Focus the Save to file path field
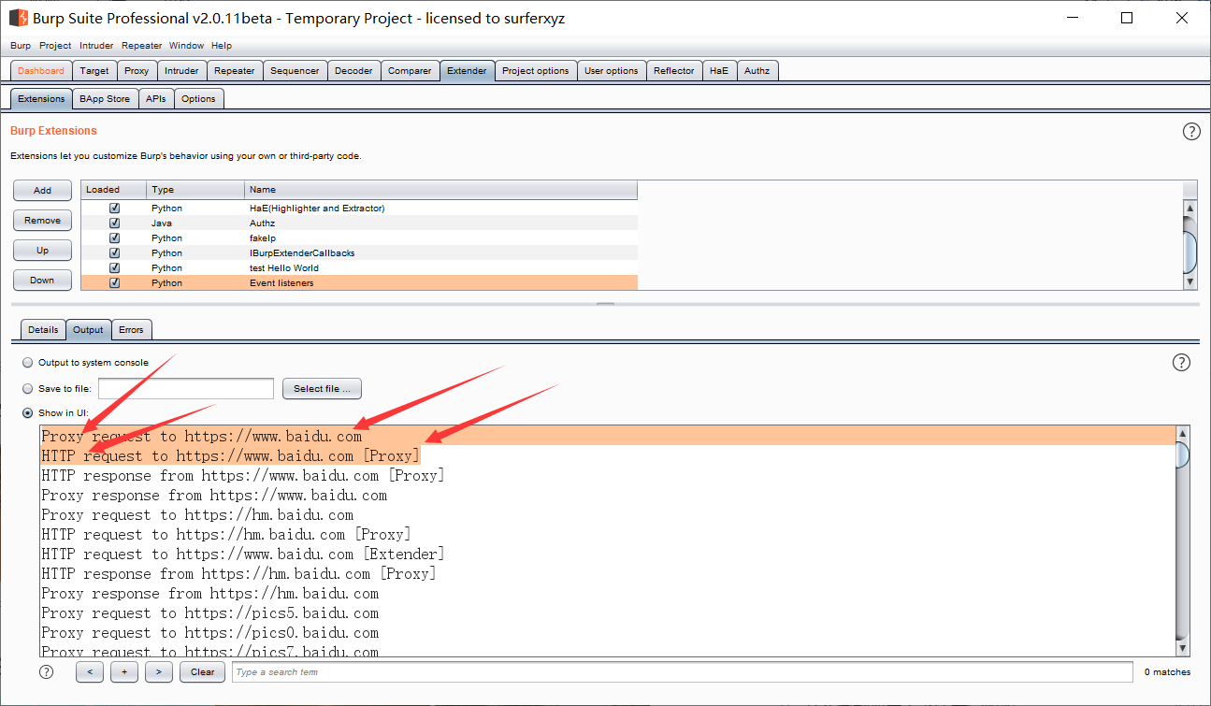Viewport: 1211px width, 706px height. 186,389
